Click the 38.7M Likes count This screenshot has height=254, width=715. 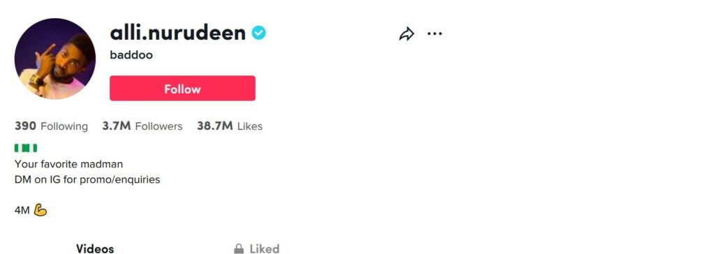tap(230, 126)
